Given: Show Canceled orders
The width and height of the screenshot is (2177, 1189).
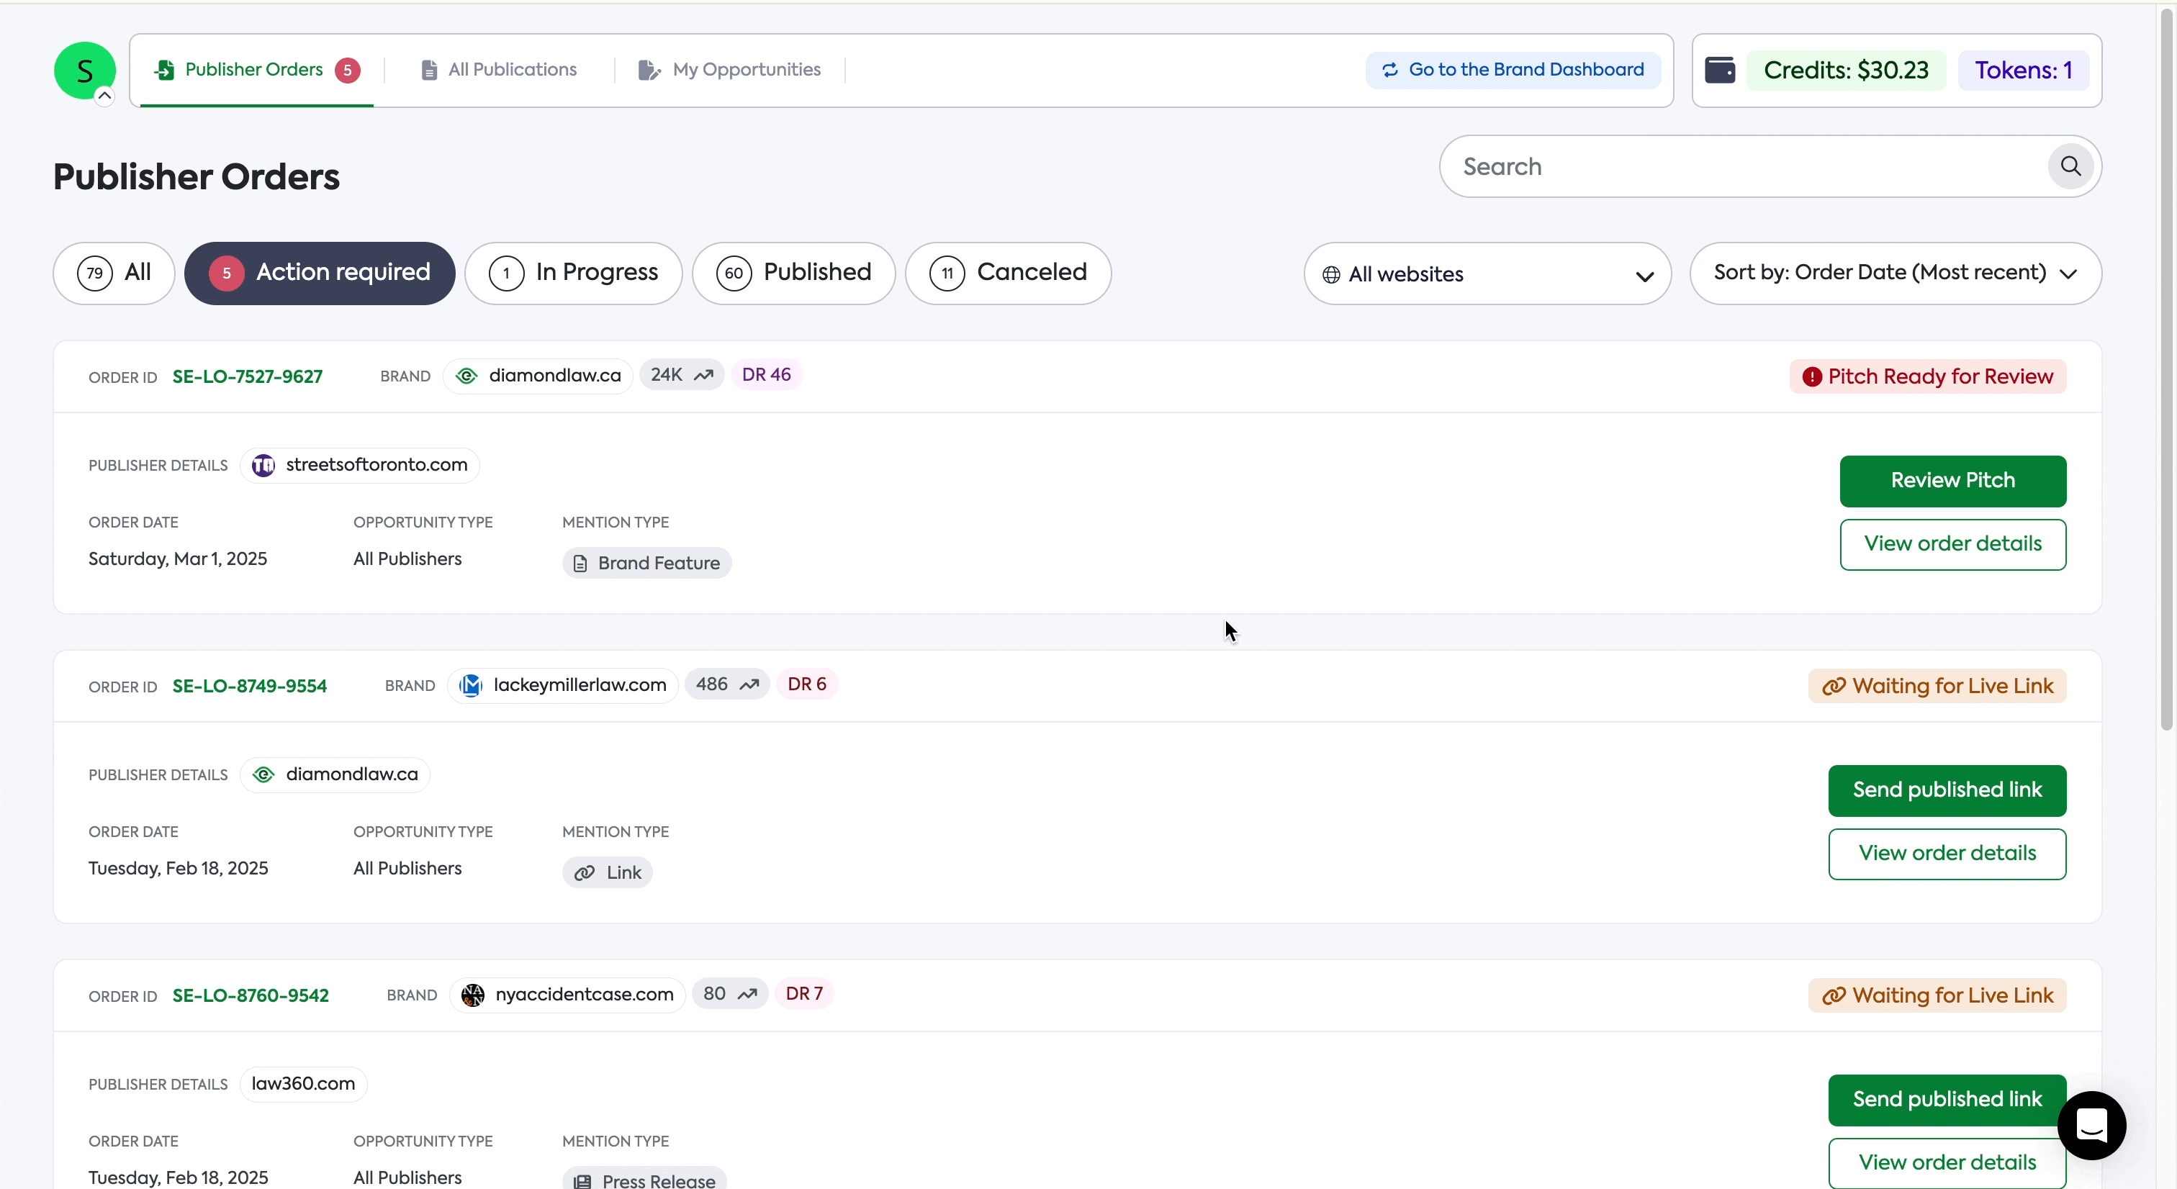Looking at the screenshot, I should 1008,273.
